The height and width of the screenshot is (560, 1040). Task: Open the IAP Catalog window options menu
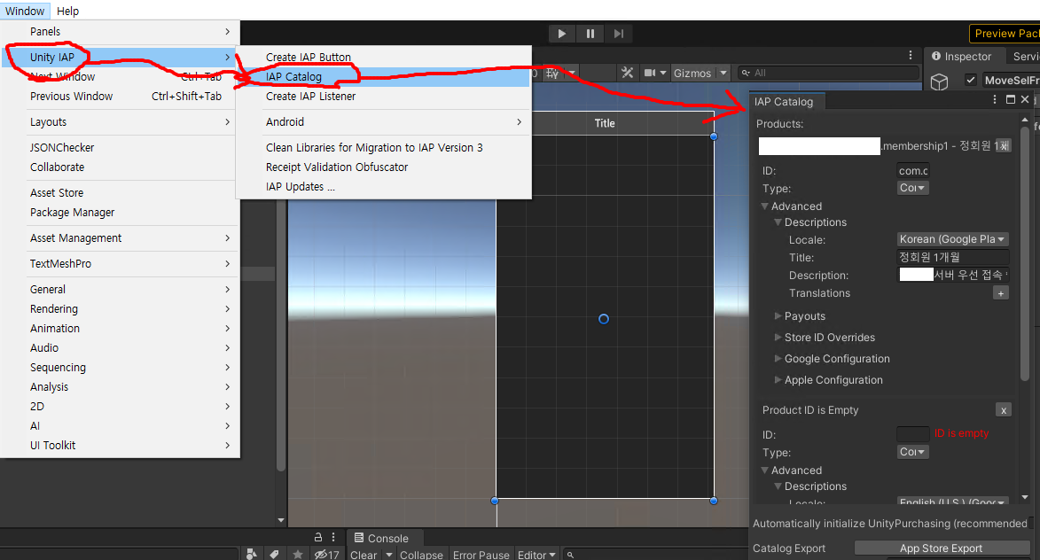coord(994,99)
